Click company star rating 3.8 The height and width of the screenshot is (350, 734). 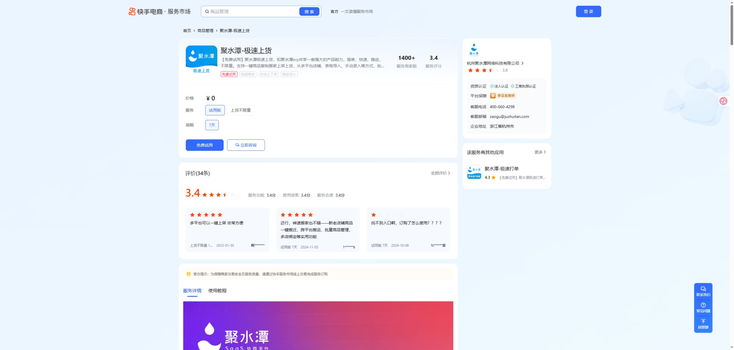[x=484, y=70]
